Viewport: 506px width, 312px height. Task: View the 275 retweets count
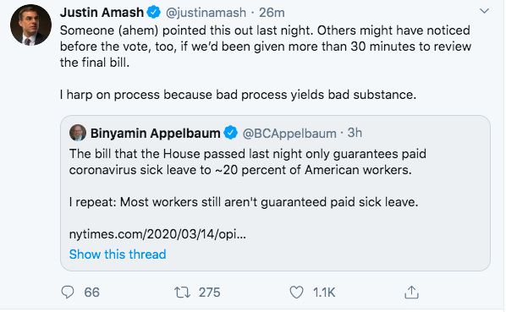210,293
